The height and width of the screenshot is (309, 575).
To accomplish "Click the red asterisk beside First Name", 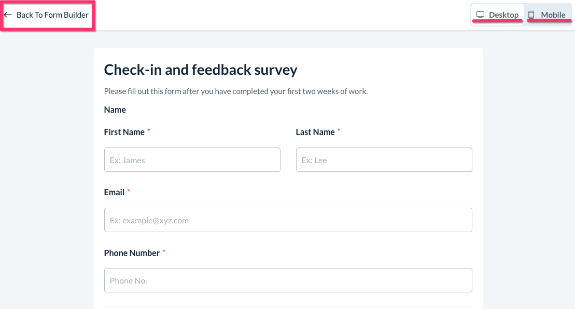I will point(149,131).
